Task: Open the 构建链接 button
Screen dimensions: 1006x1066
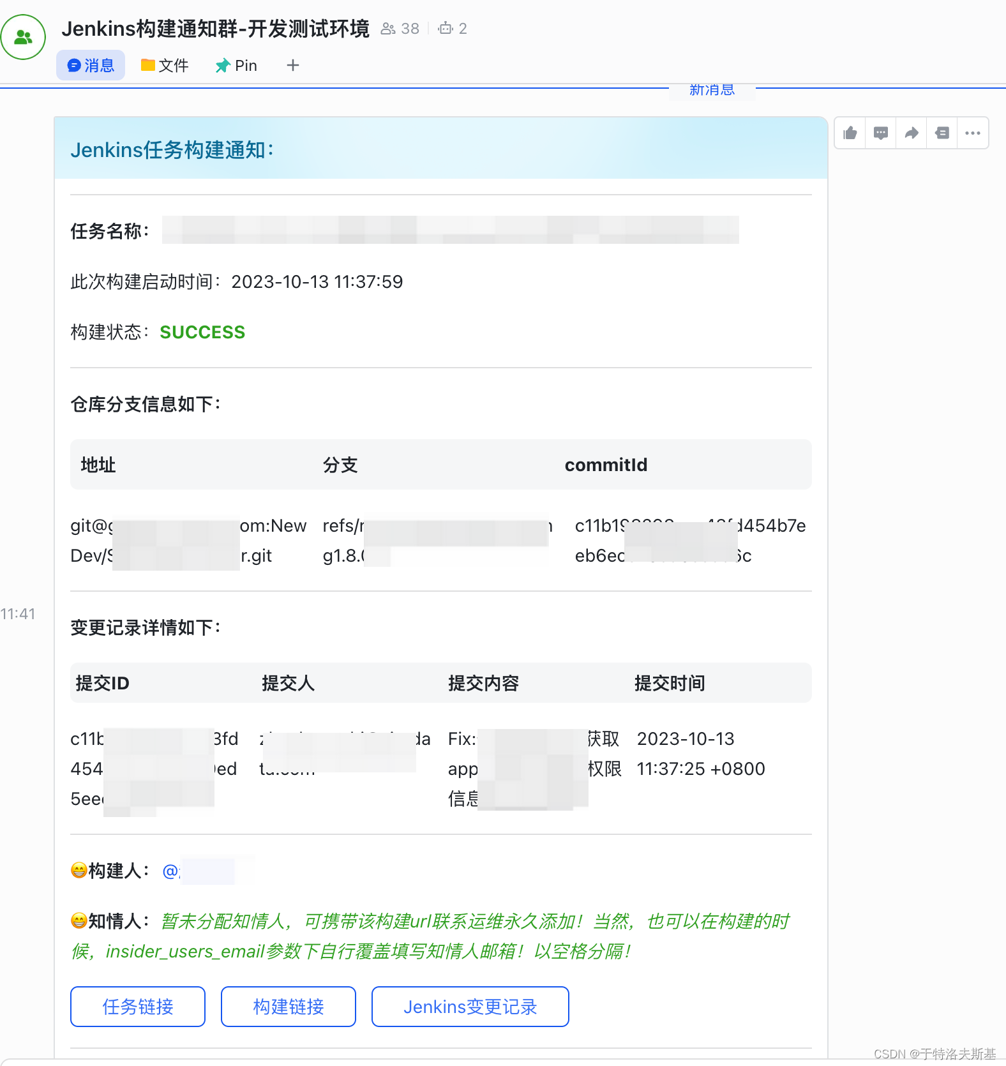Action: point(289,1007)
